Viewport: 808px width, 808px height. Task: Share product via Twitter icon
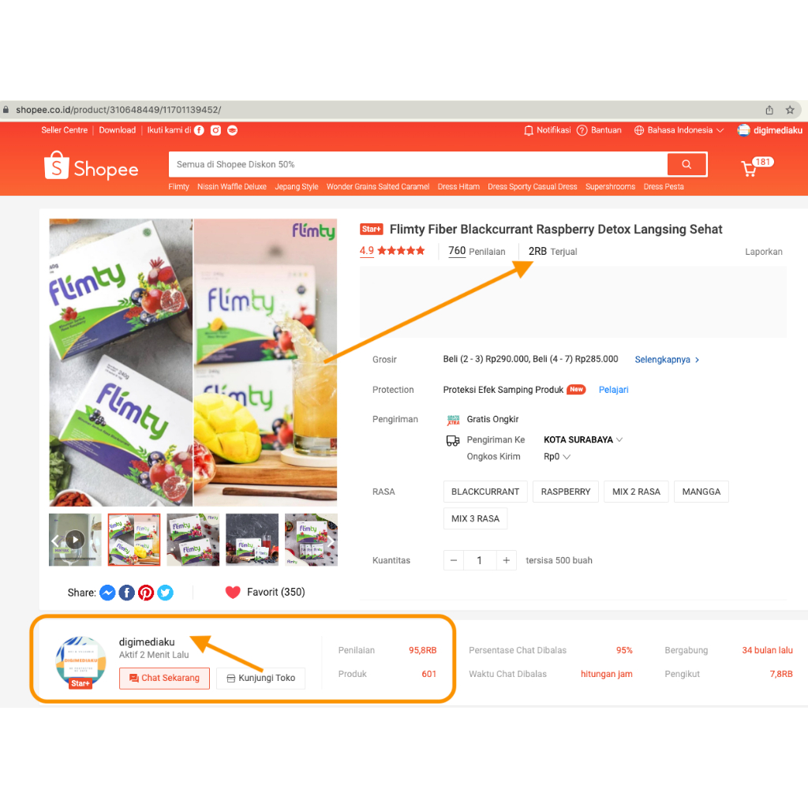pos(165,593)
